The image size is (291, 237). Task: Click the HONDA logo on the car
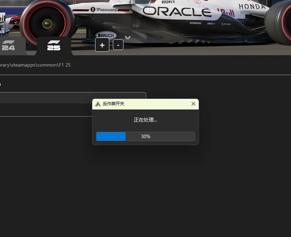(252, 6)
